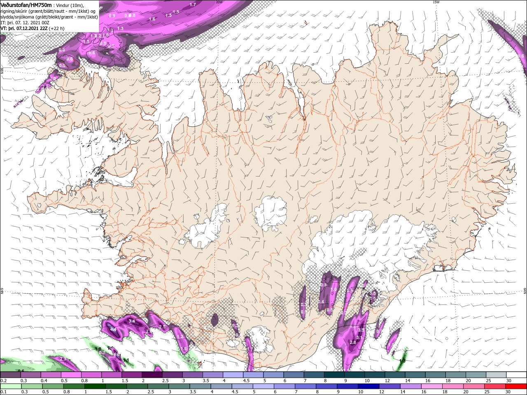This screenshot has height=395, width=527.
Task: Click the 'VT: þri. 07.12.2021 22Z' line
Action: (x=24, y=28)
